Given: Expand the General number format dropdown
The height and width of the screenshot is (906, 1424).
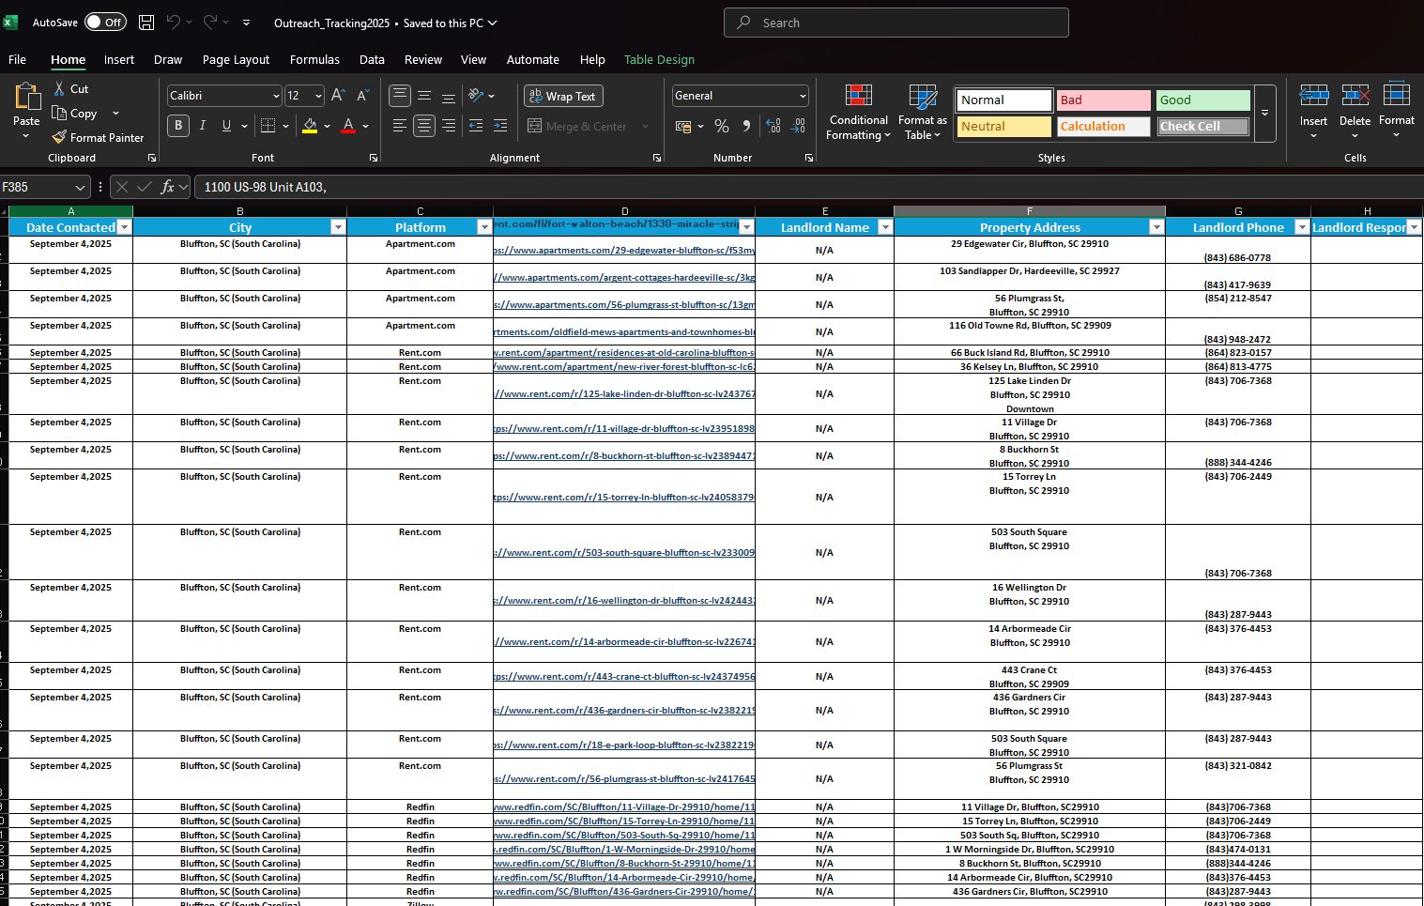Looking at the screenshot, I should [x=803, y=96].
